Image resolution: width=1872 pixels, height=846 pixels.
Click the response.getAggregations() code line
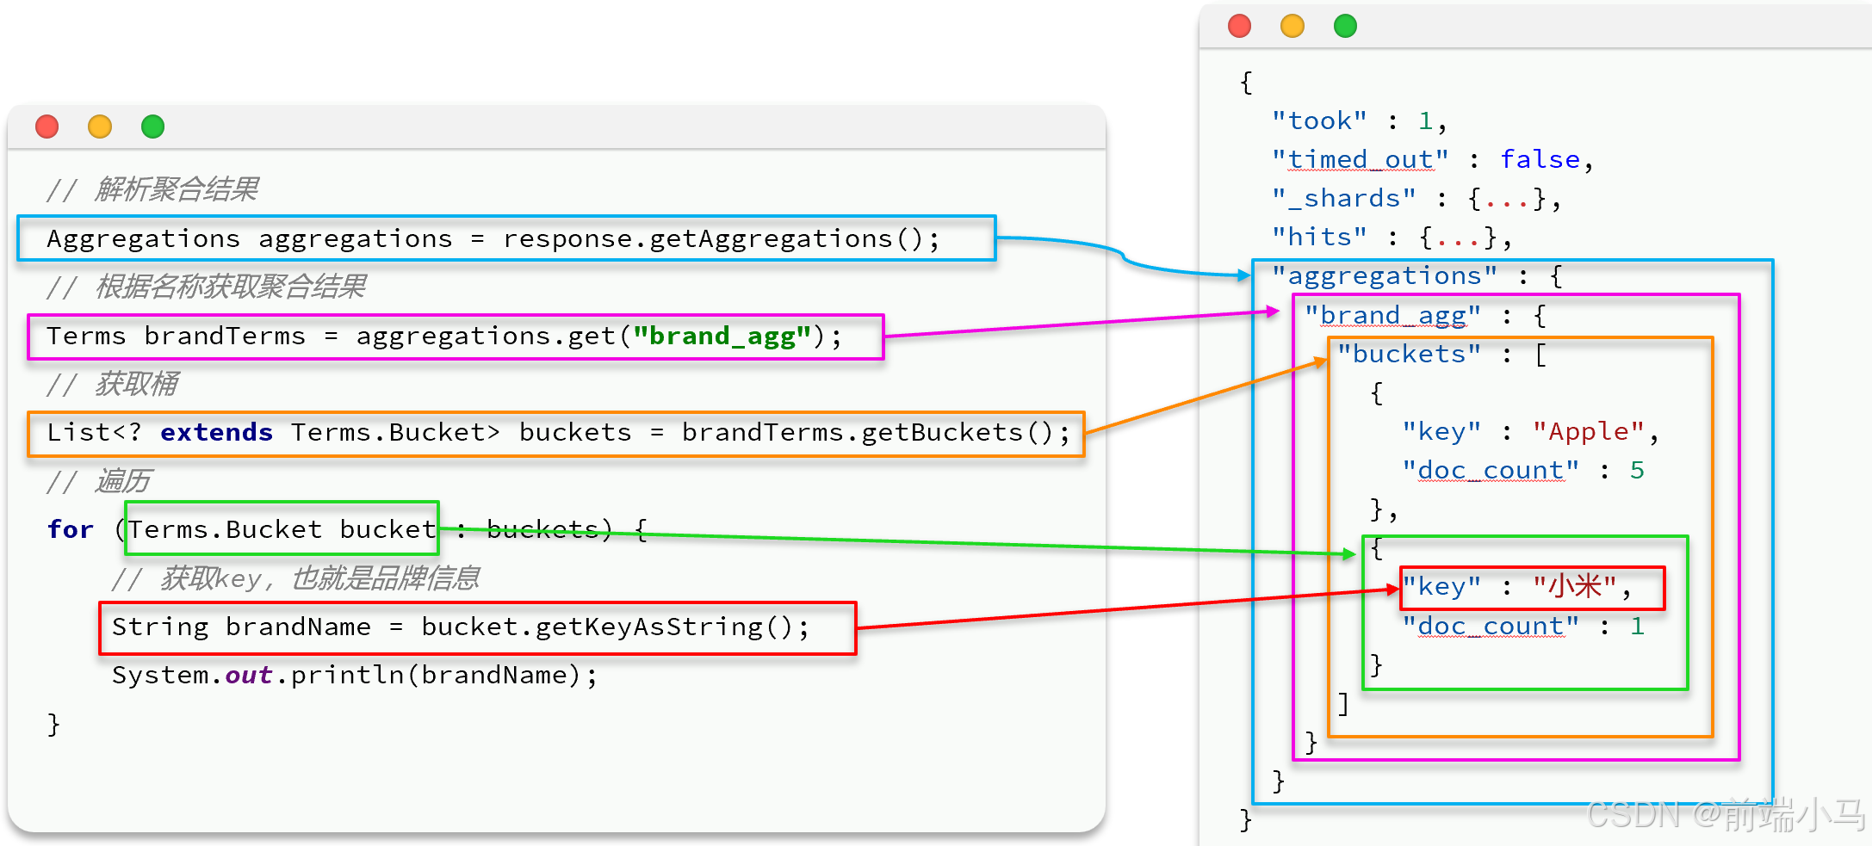(506, 238)
